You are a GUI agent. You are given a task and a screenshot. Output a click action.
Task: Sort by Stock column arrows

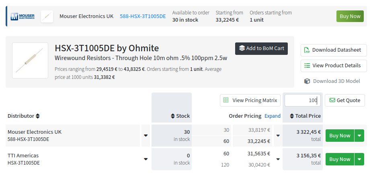(x=173, y=116)
